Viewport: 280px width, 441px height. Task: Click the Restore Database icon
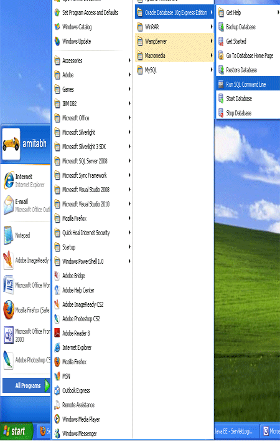[221, 70]
